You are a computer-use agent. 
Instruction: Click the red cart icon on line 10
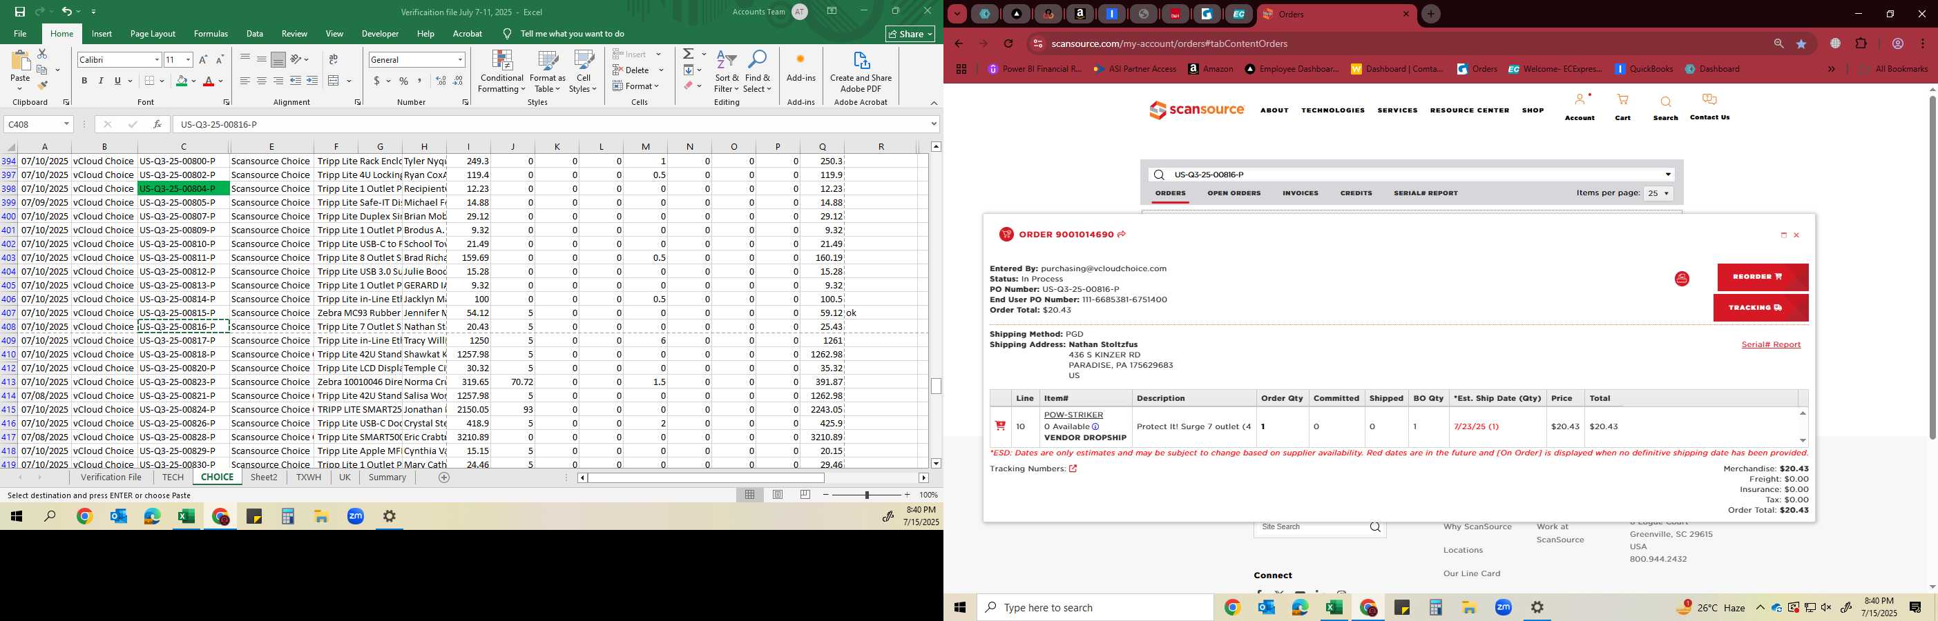[x=1000, y=426]
